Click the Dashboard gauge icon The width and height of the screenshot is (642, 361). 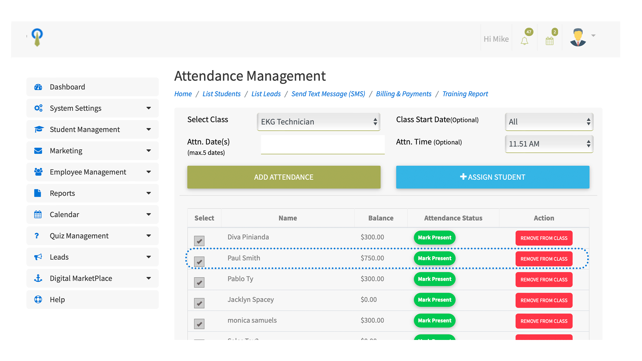[x=38, y=87]
